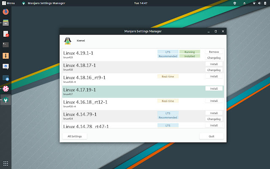
Task: Open the orange download installer dock icon
Action: tap(5, 56)
